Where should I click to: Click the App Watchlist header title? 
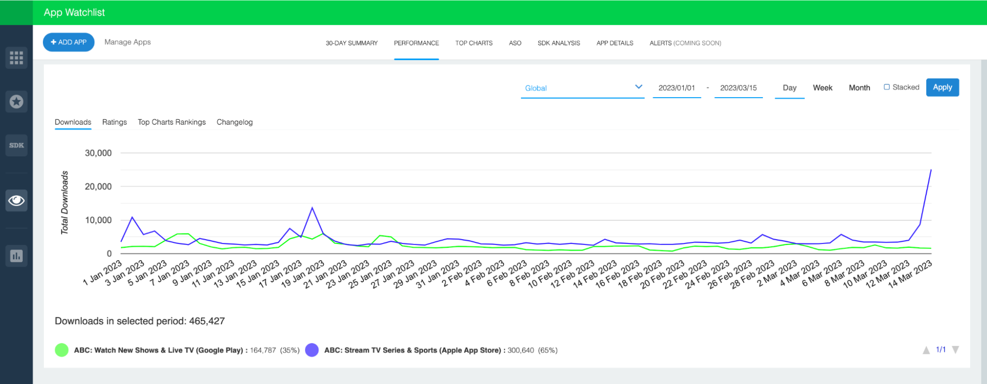[75, 13]
